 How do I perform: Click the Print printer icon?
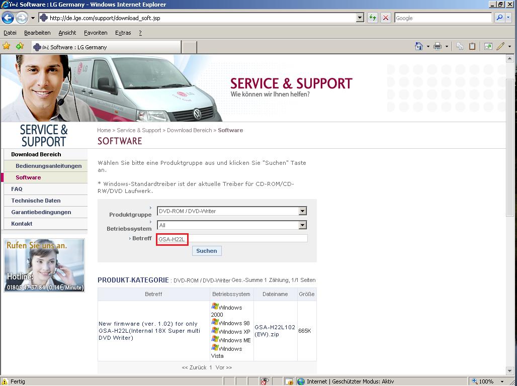click(x=438, y=46)
